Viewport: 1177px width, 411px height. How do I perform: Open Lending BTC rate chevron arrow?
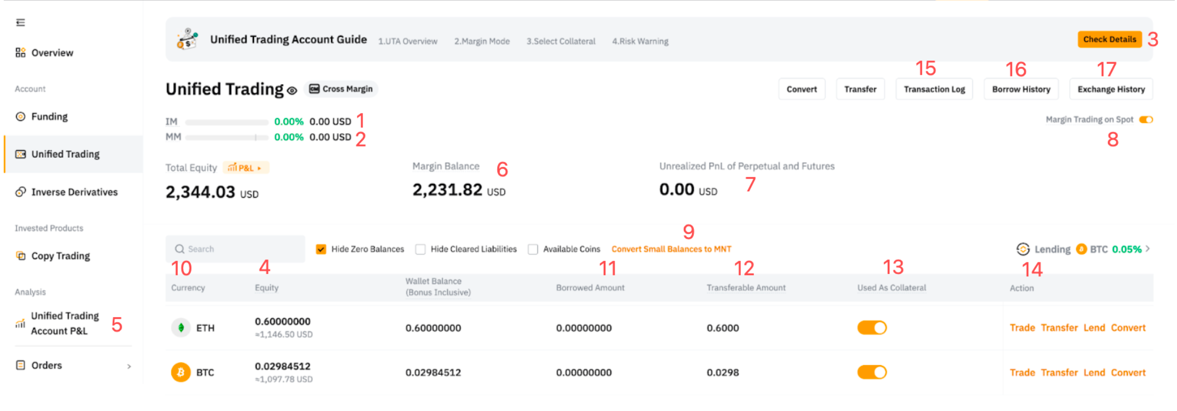click(1147, 249)
